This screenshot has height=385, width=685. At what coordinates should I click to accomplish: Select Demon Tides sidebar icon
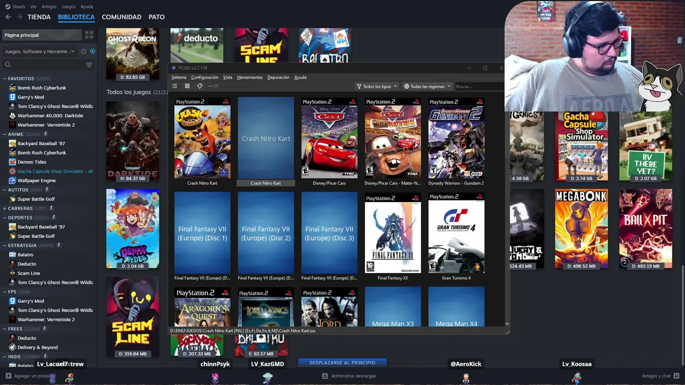(x=12, y=162)
